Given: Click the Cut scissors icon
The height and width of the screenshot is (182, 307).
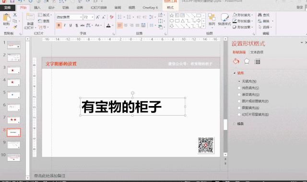Looking at the screenshot, I should click(x=15, y=15).
